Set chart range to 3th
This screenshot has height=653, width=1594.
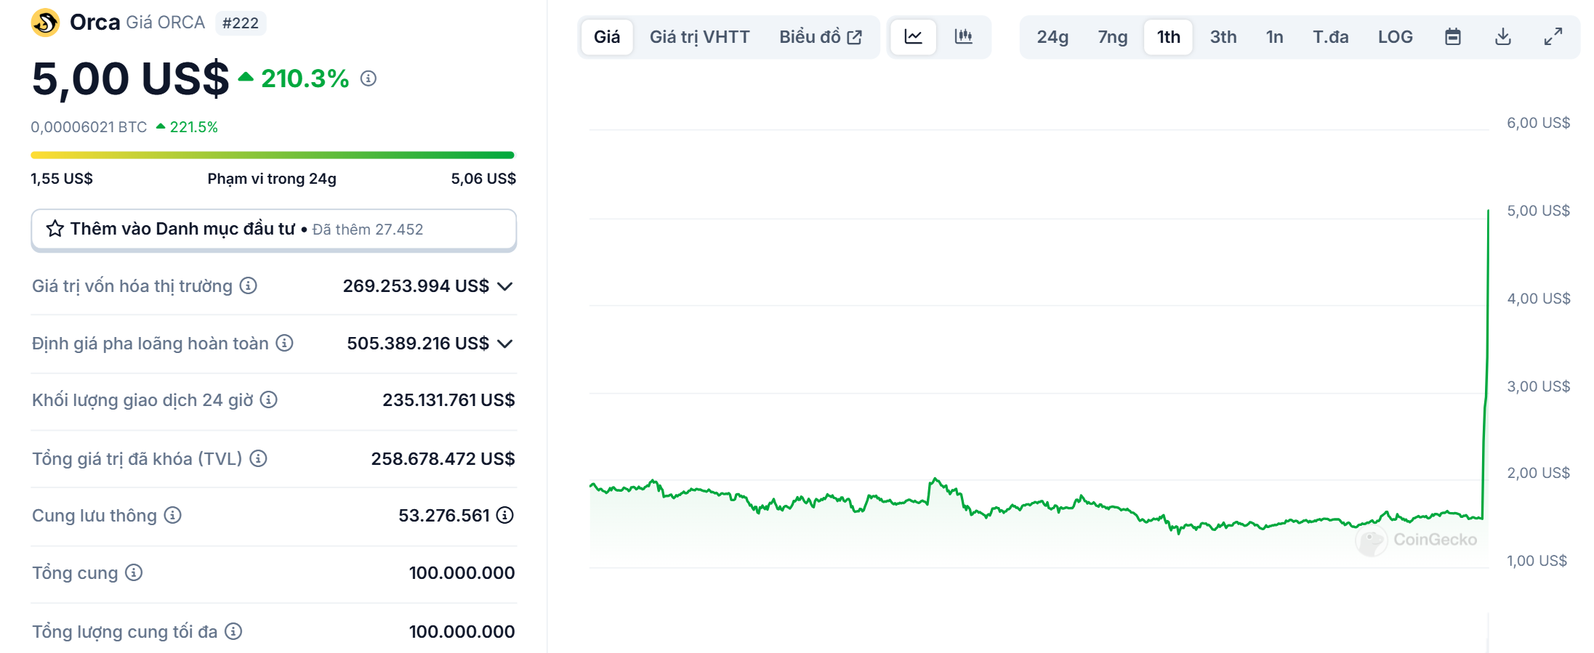point(1223,37)
